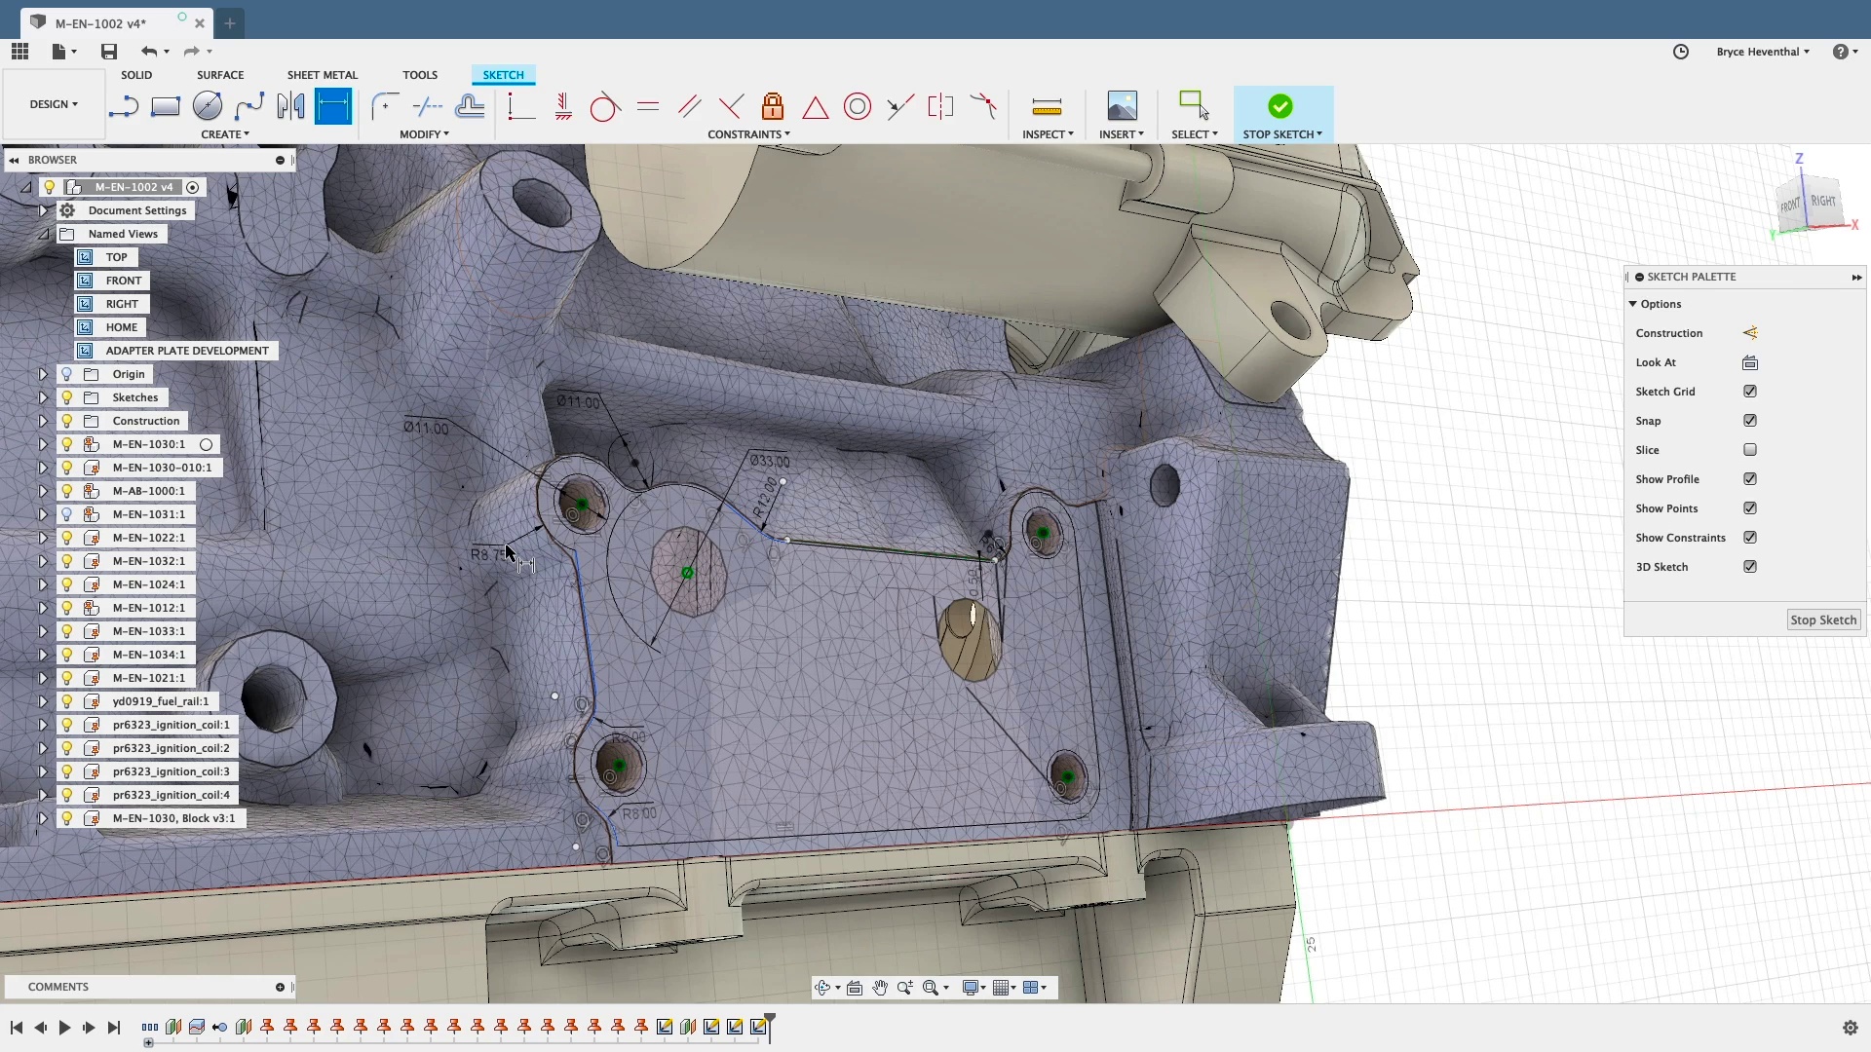1871x1052 pixels.
Task: Apply the Fix/UnFix lock constraint
Action: (772, 106)
